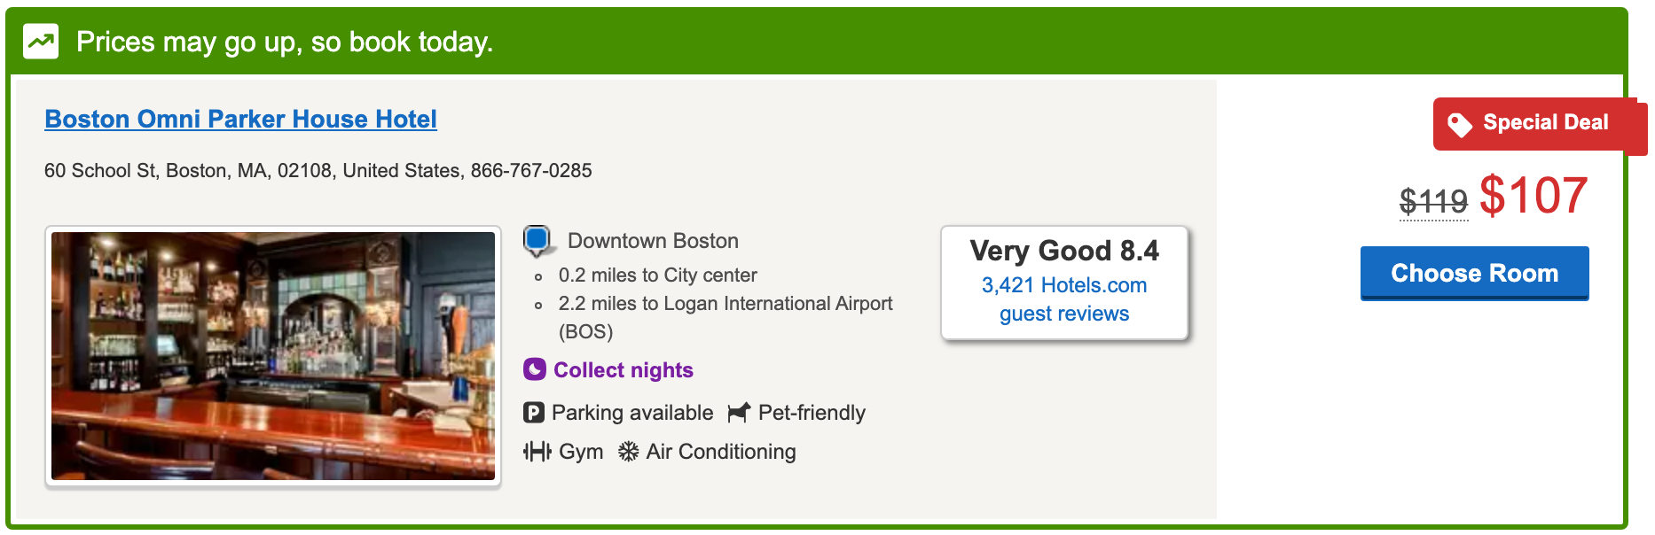Open the hotel bar photo thumbnail
This screenshot has height=535, width=1655.
[x=273, y=356]
